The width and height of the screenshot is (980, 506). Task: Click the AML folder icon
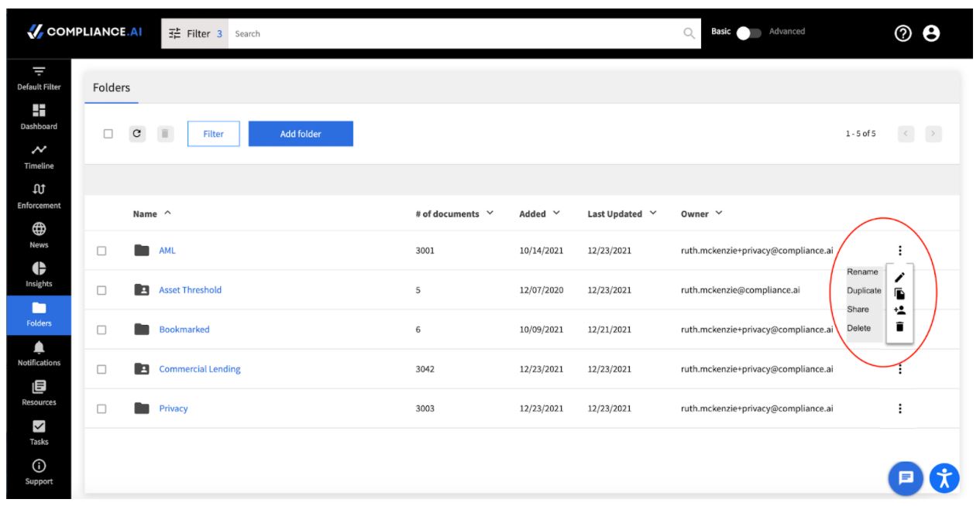pyautogui.click(x=141, y=251)
